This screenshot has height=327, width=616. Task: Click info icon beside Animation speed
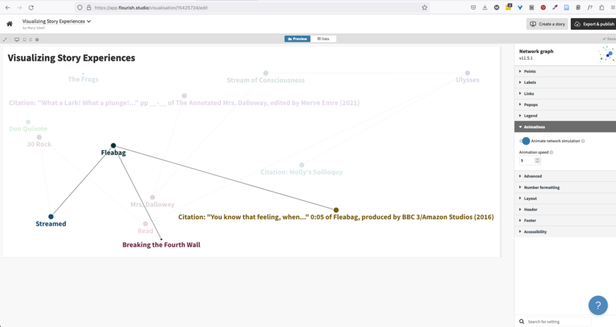552,152
